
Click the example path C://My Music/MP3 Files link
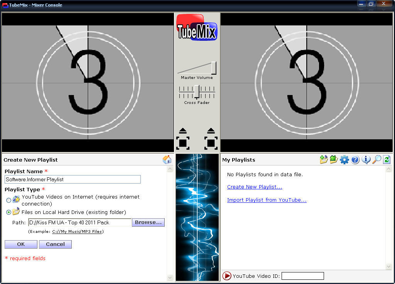coord(77,232)
